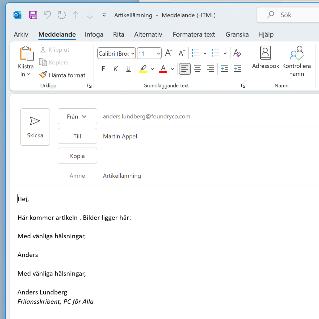Toggle bold on the selected text
The height and width of the screenshot is (319, 319).
103,68
